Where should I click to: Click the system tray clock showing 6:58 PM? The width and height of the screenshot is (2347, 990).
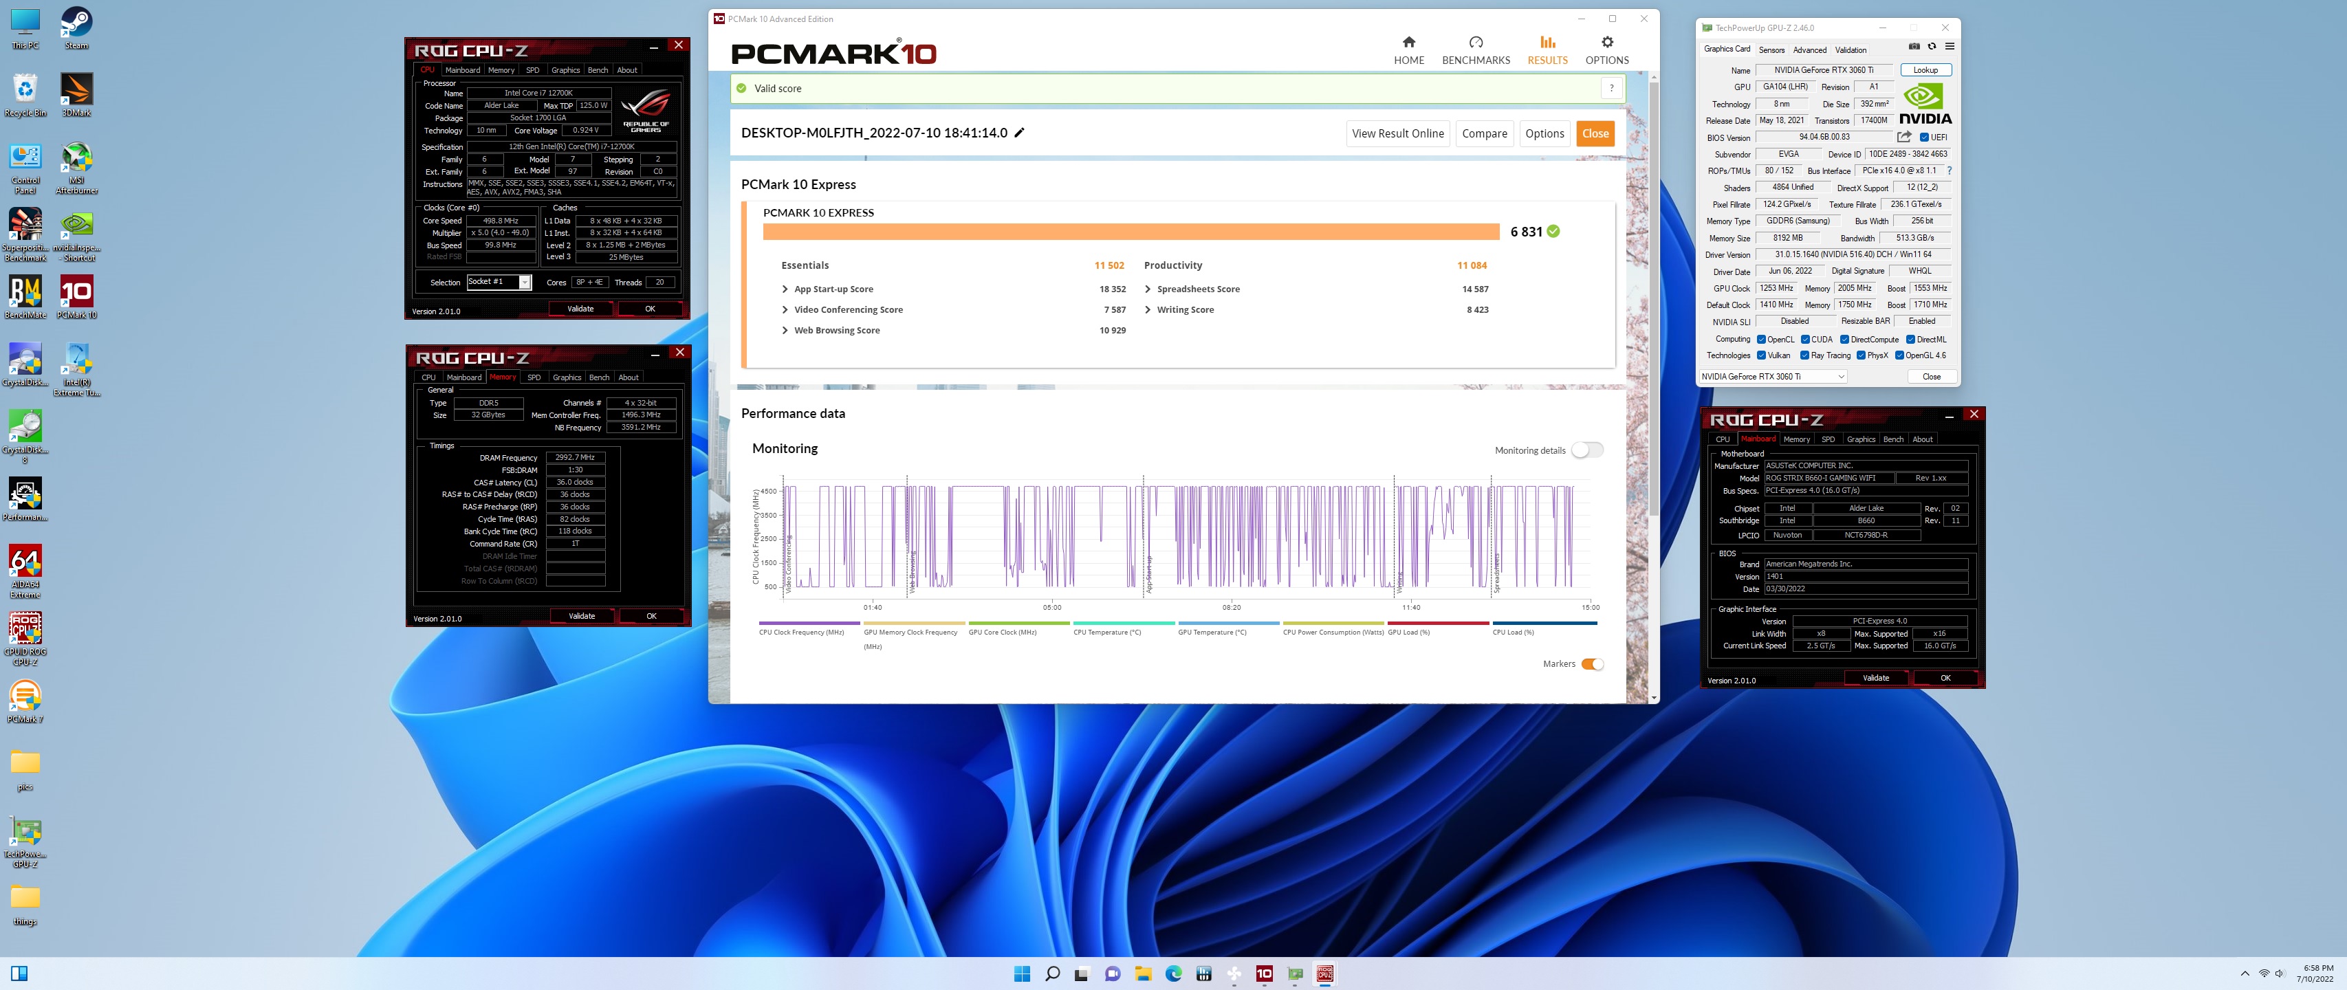coord(2314,973)
